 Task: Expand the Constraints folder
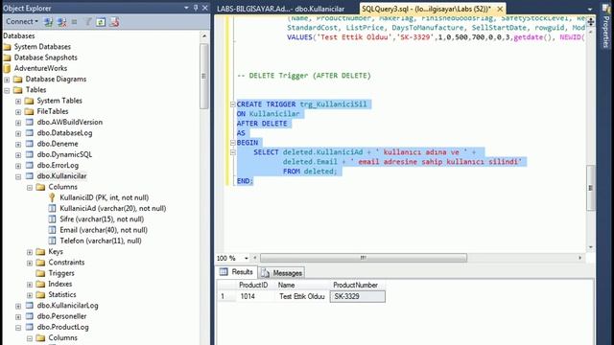tap(30, 263)
